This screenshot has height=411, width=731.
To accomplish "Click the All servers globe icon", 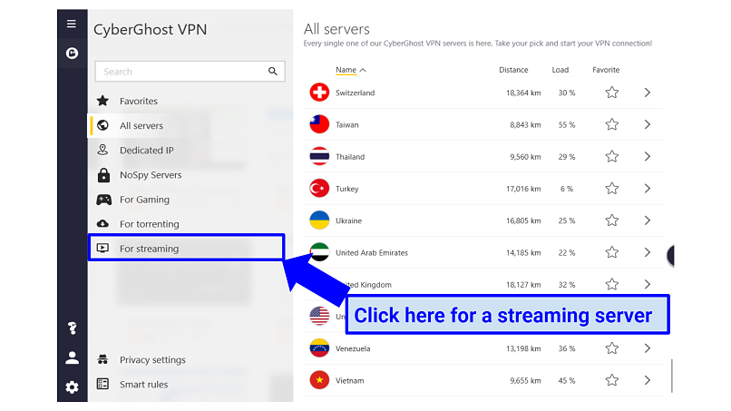I will click(x=102, y=125).
